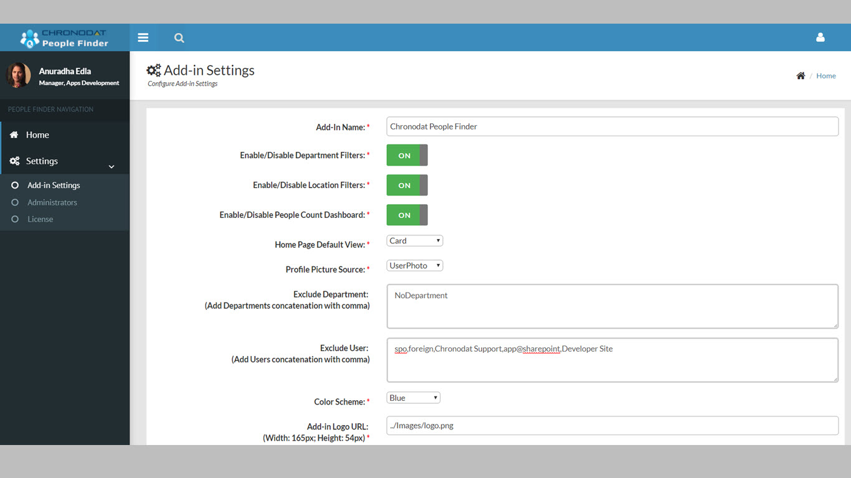Image resolution: width=851 pixels, height=478 pixels.
Task: Click the search magnifier icon
Action: click(x=179, y=38)
